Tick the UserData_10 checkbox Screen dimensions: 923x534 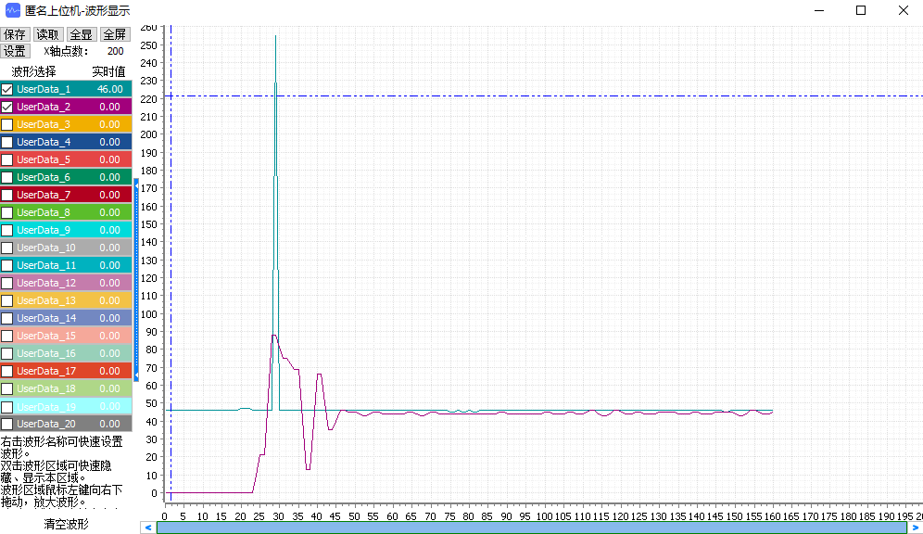(x=7, y=248)
